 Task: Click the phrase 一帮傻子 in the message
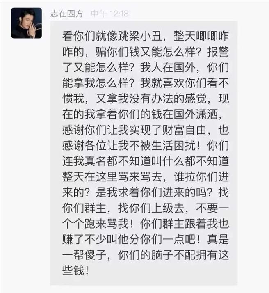[84, 255]
